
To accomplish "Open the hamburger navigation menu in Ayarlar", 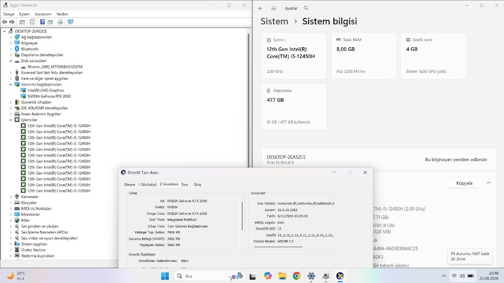I will tap(274, 8).
